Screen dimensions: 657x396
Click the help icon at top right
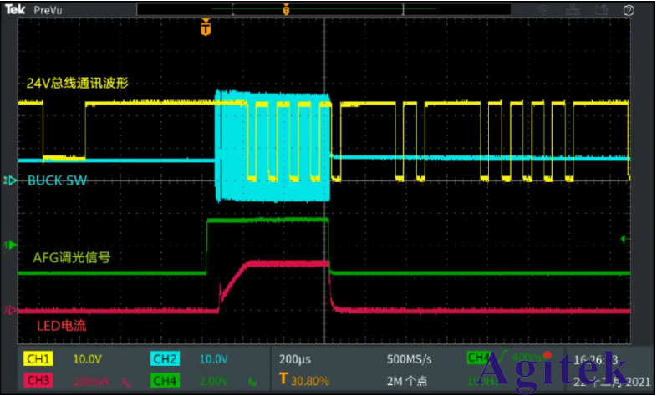[629, 11]
